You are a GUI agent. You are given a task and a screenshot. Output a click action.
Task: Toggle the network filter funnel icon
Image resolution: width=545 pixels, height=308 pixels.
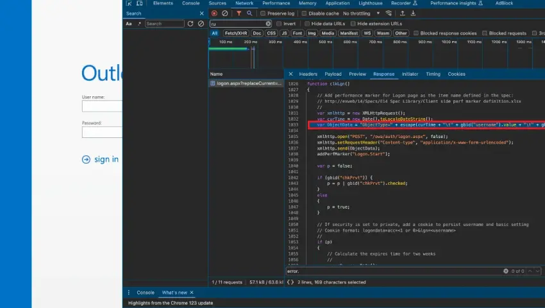coord(239,13)
